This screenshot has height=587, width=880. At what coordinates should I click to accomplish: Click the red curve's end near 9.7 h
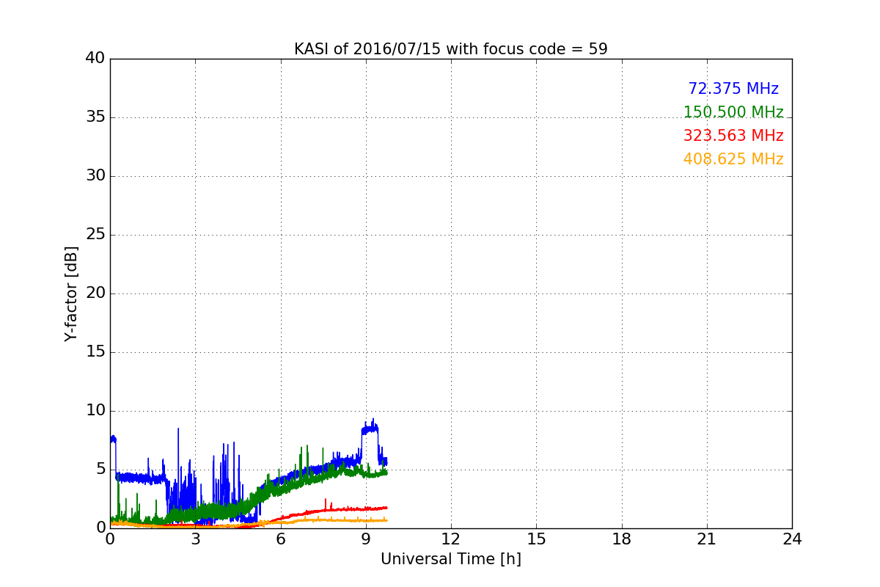point(386,508)
